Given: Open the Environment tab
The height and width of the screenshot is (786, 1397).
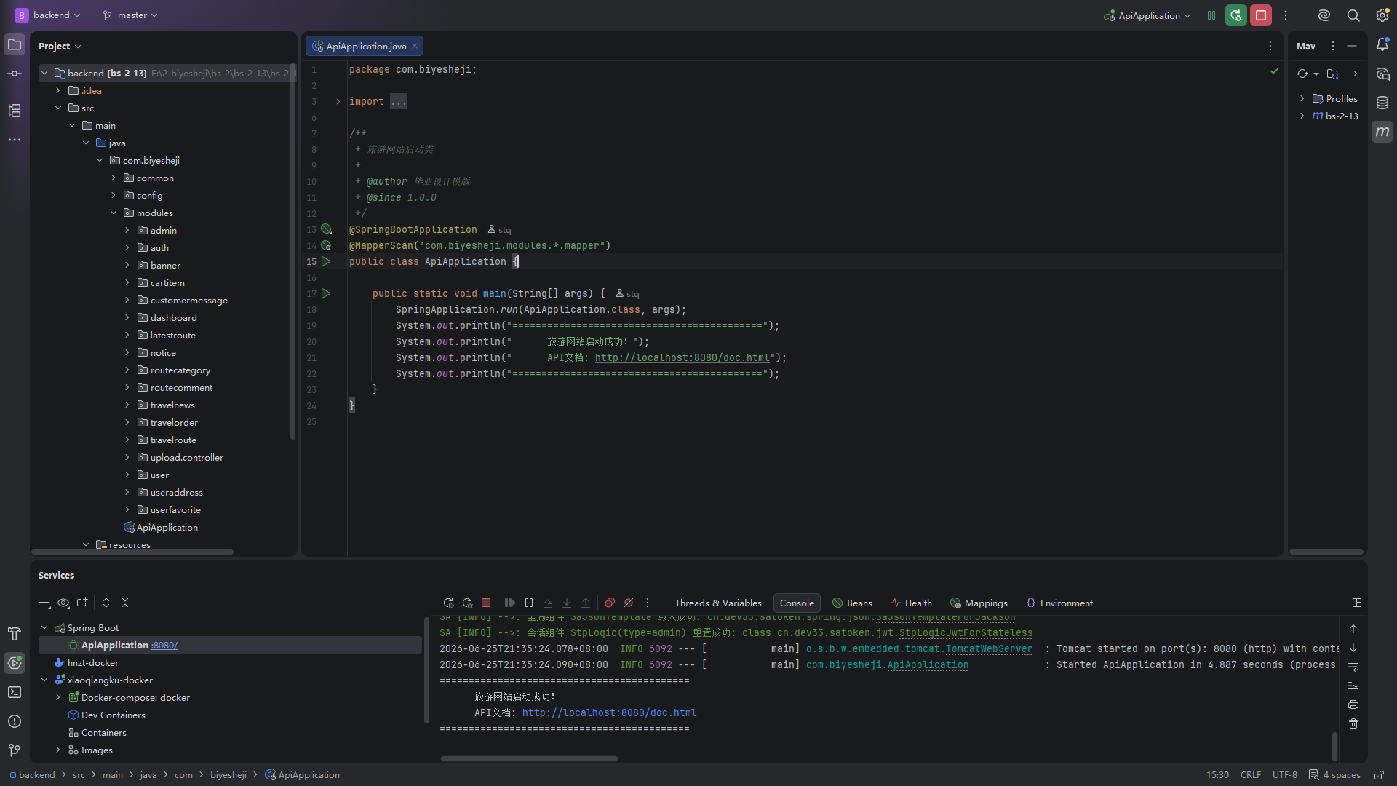Looking at the screenshot, I should (1059, 603).
